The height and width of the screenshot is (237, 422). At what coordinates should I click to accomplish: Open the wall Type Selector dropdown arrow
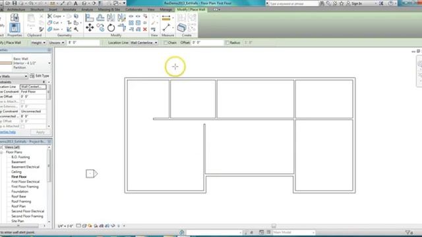tap(49, 63)
